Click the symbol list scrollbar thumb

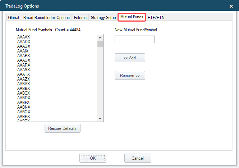tap(100, 44)
